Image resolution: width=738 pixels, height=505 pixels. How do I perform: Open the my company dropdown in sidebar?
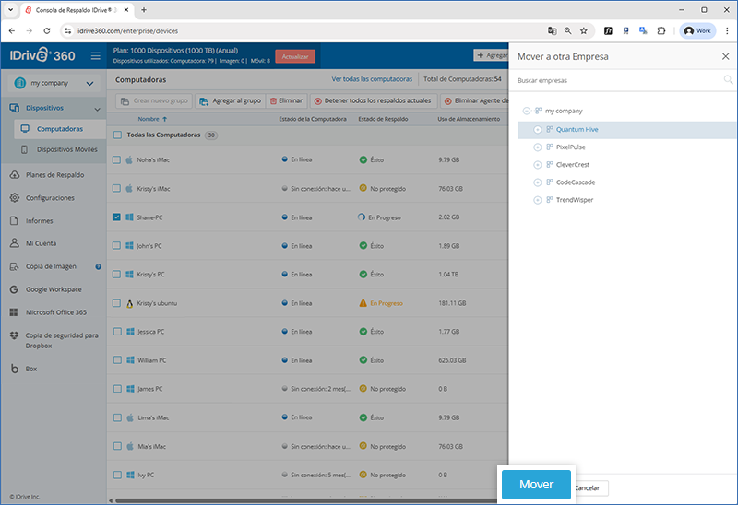pos(89,84)
